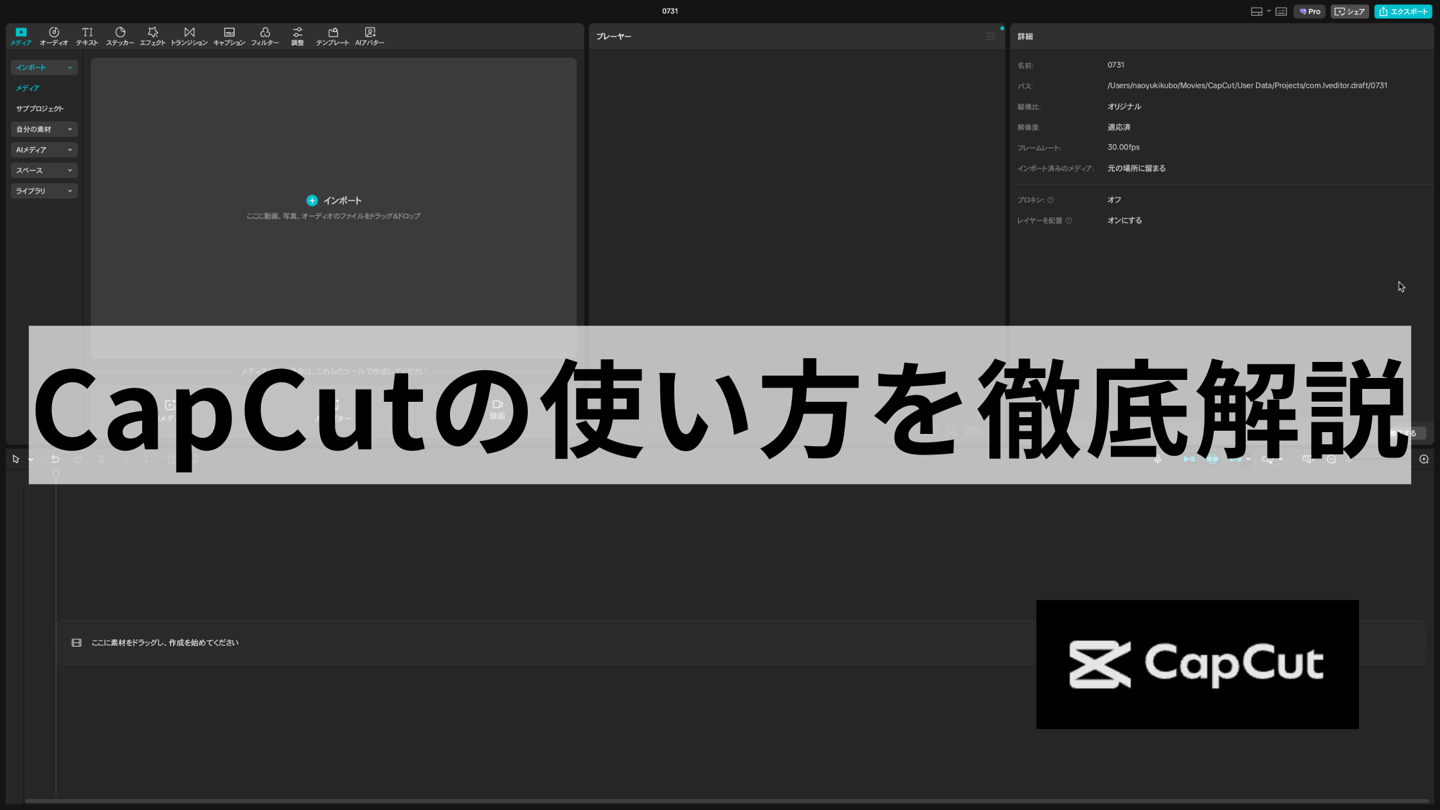Open the AIアバター avatar panel
Viewport: 1440px width, 810px height.
point(370,37)
